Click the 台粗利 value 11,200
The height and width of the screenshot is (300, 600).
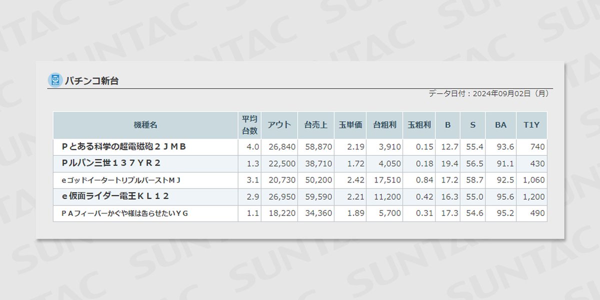(387, 197)
